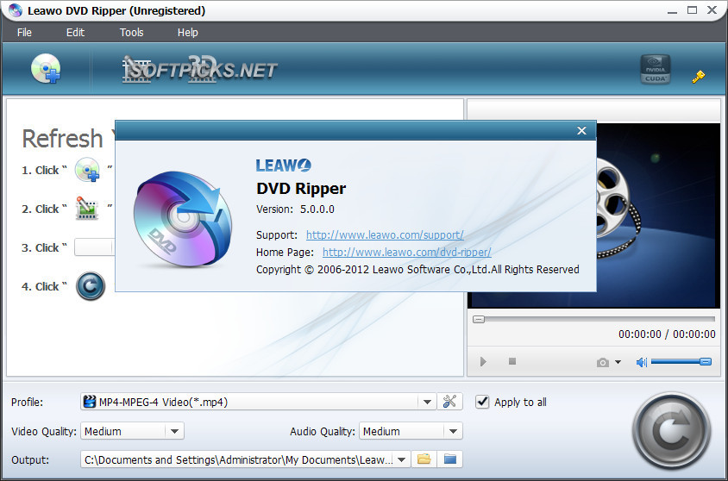Click the NVIDIA CUDA acceleration icon

click(x=655, y=70)
